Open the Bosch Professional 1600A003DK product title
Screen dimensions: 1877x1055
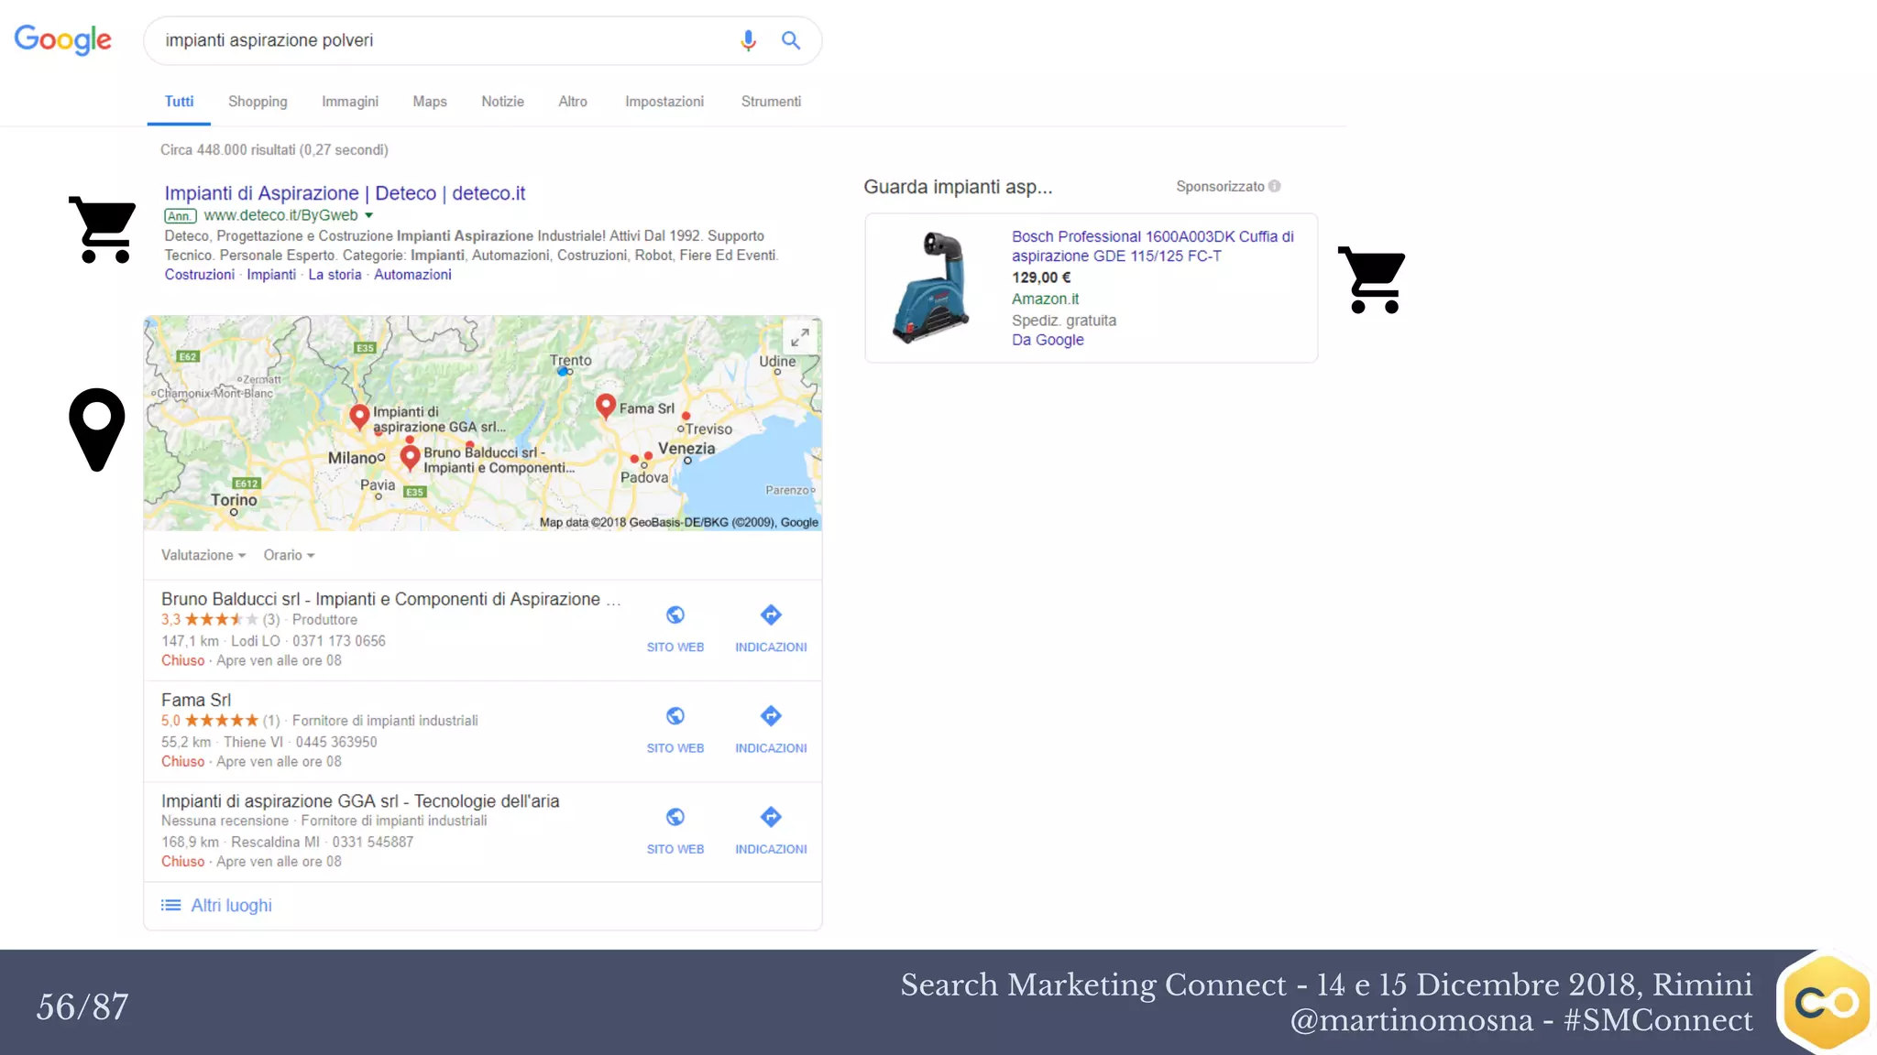pyautogui.click(x=1153, y=246)
